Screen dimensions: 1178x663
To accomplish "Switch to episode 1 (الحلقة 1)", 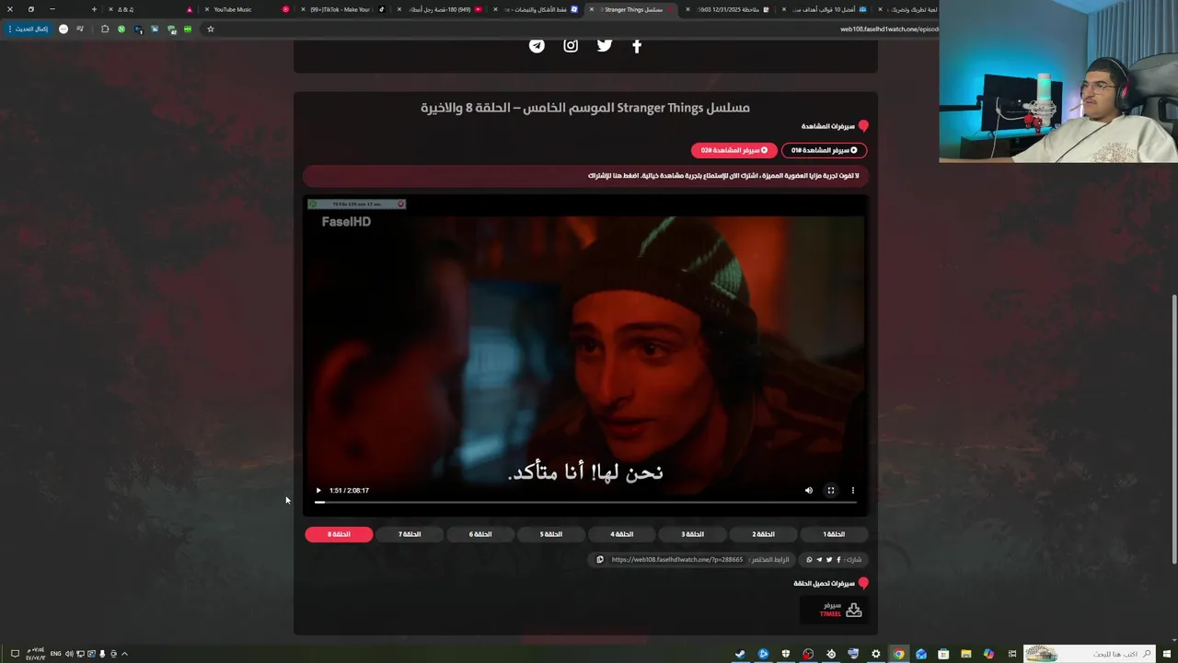I will (834, 534).
